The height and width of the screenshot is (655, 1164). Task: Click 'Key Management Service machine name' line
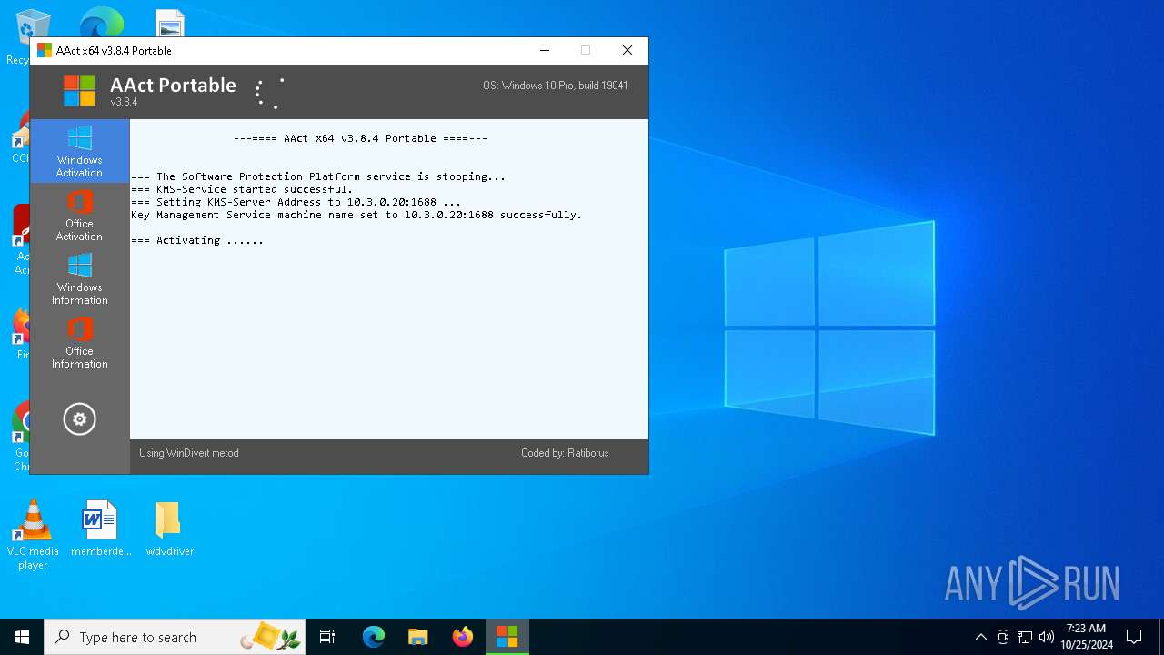tap(356, 215)
